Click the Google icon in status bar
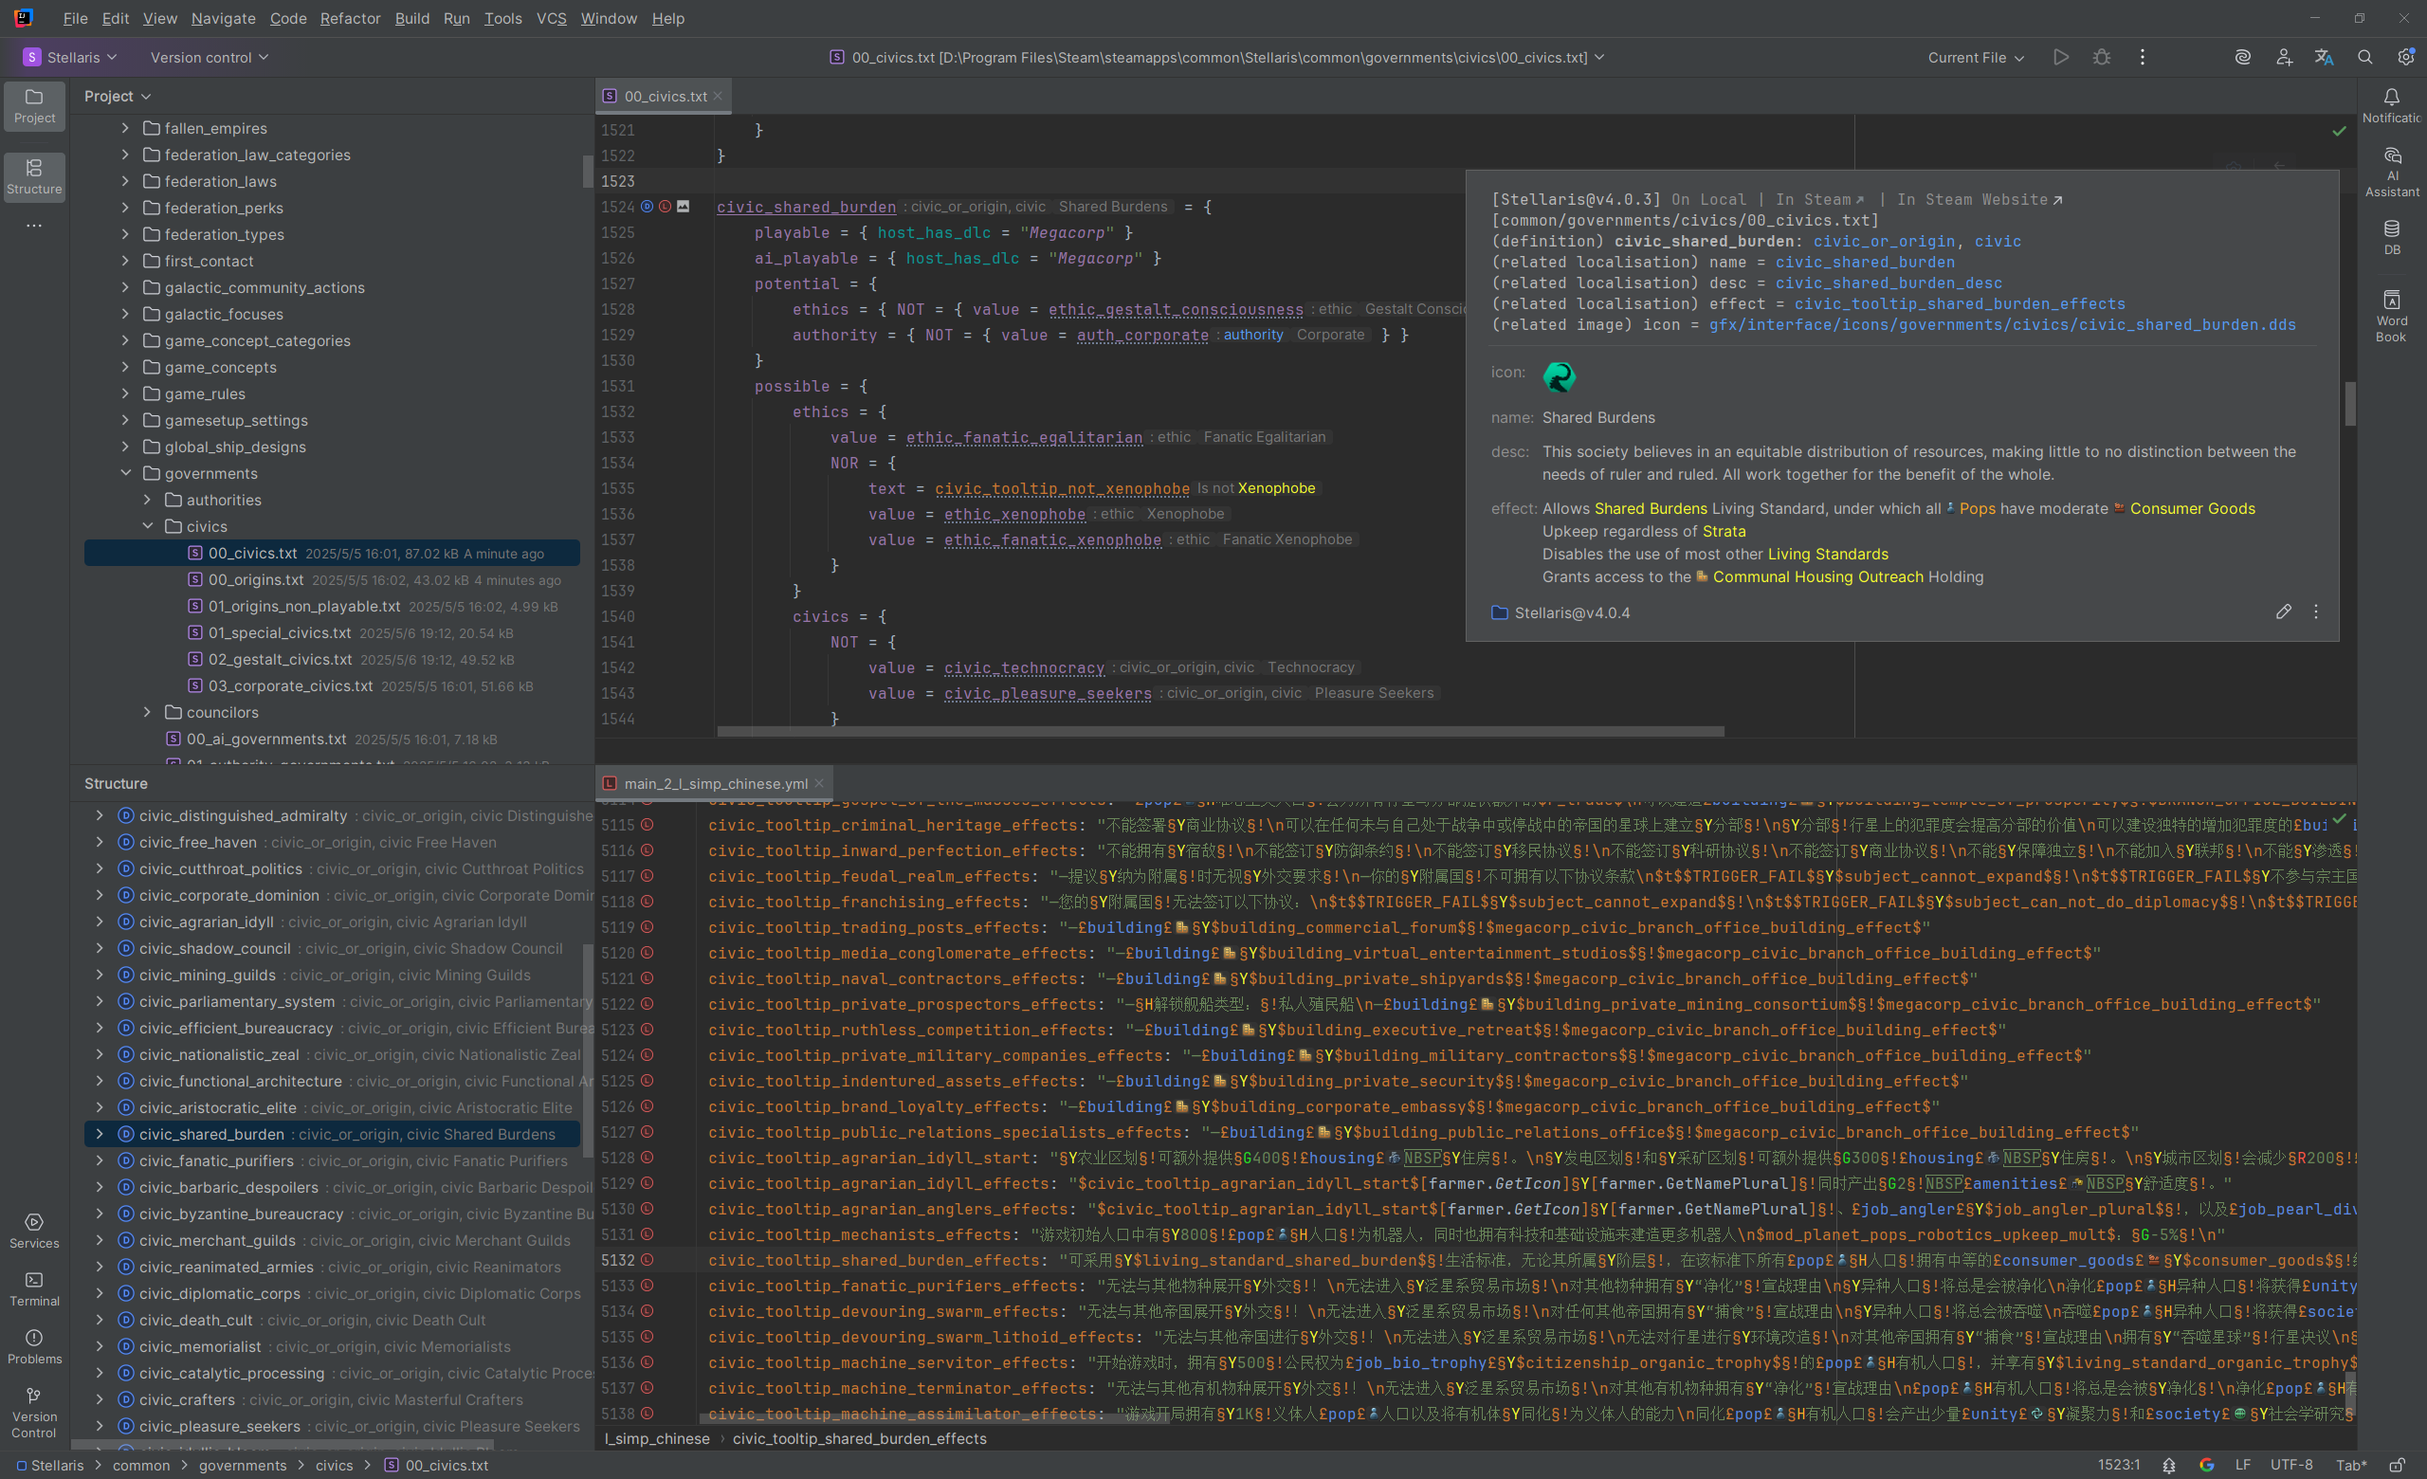2427x1479 pixels. pos(2206,1465)
